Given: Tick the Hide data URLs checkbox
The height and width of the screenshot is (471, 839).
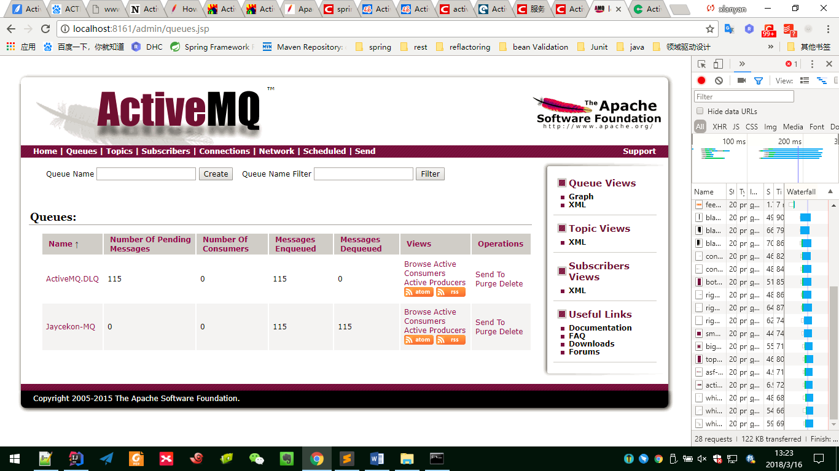Looking at the screenshot, I should 700,111.
